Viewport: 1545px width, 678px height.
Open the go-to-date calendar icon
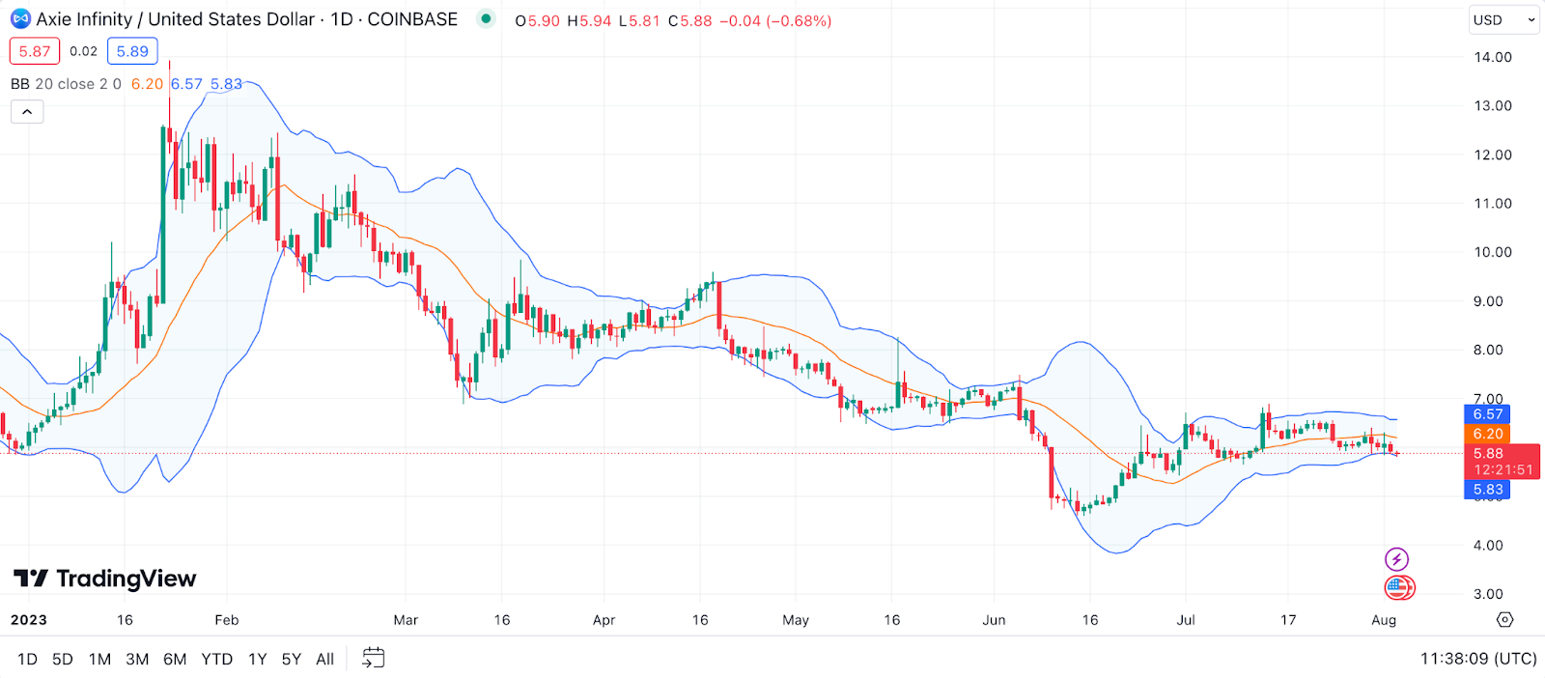click(373, 659)
